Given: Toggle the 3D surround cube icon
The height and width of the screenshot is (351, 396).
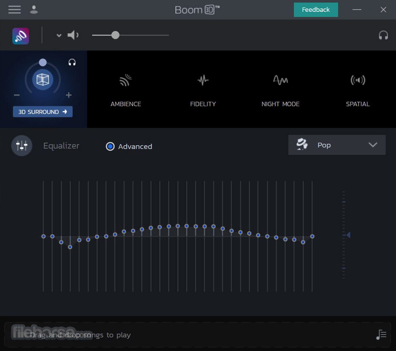Looking at the screenshot, I should click(x=43, y=80).
